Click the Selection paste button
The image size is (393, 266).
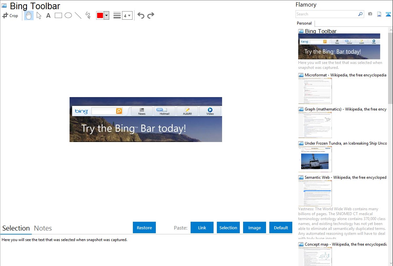(228, 228)
